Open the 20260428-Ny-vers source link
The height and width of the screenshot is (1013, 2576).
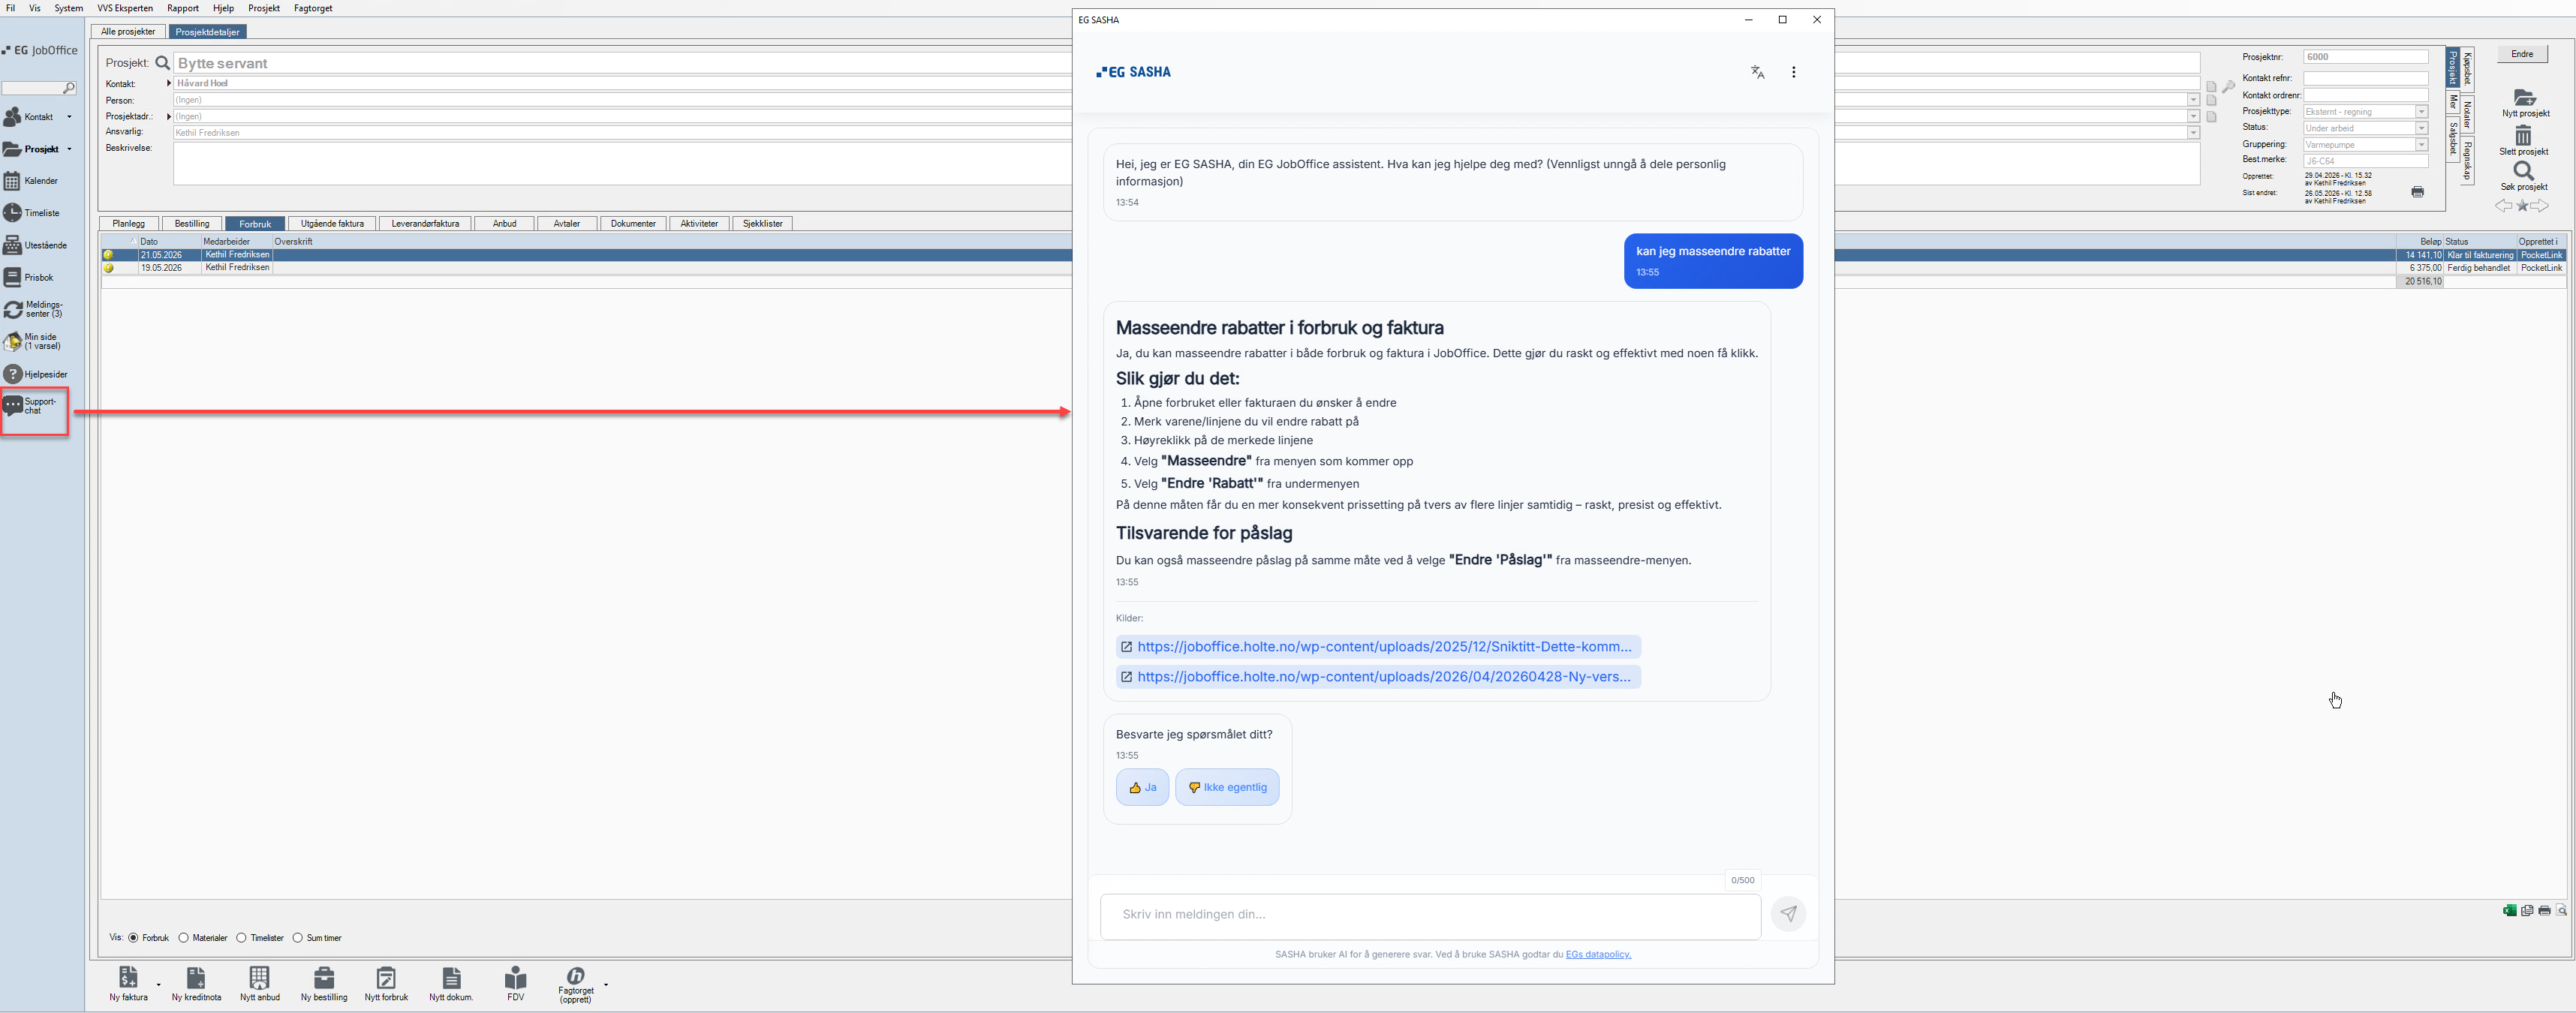pyautogui.click(x=1378, y=677)
